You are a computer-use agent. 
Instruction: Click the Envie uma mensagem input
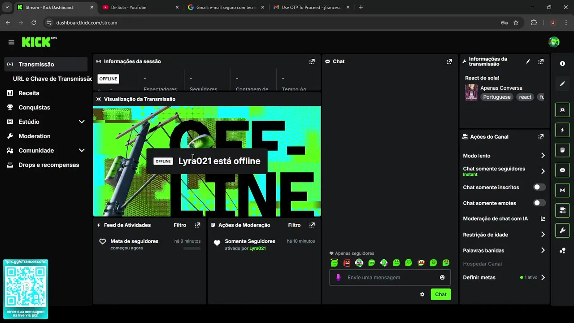click(x=390, y=277)
